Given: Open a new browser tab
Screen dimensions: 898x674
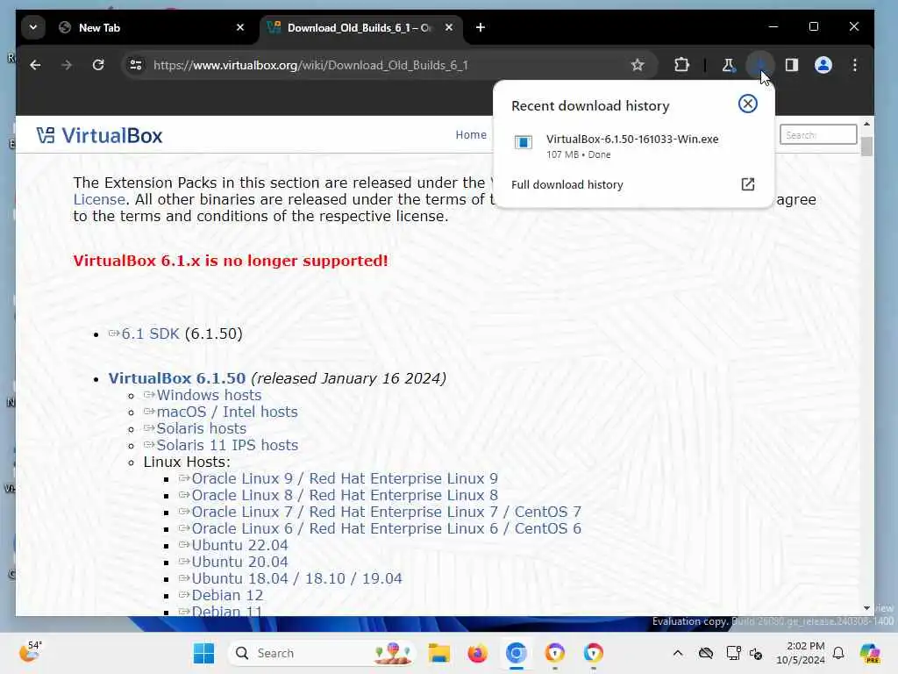Looking at the screenshot, I should point(481,27).
